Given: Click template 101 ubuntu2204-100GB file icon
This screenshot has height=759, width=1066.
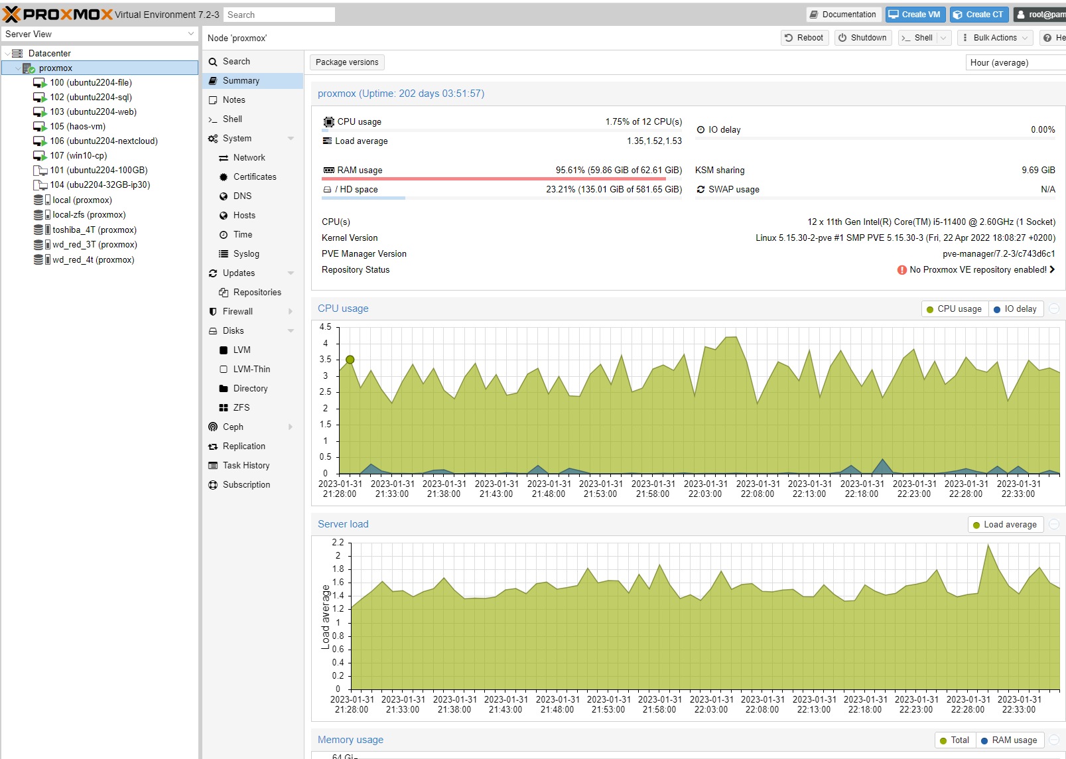Looking at the screenshot, I should 40,171.
